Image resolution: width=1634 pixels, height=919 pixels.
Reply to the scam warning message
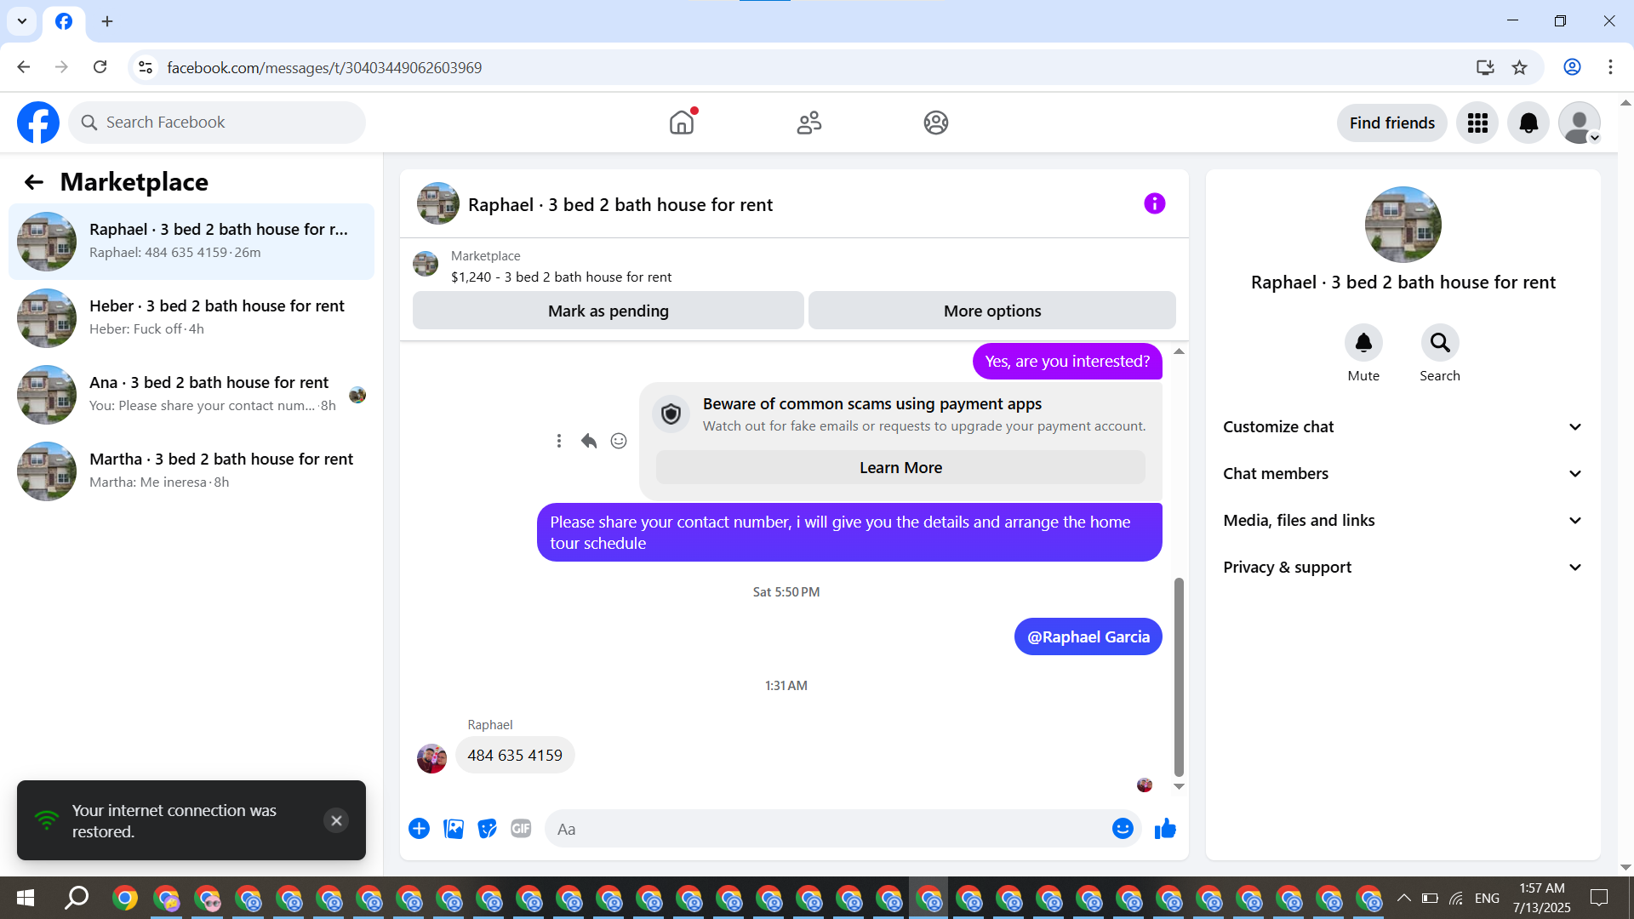coord(589,441)
